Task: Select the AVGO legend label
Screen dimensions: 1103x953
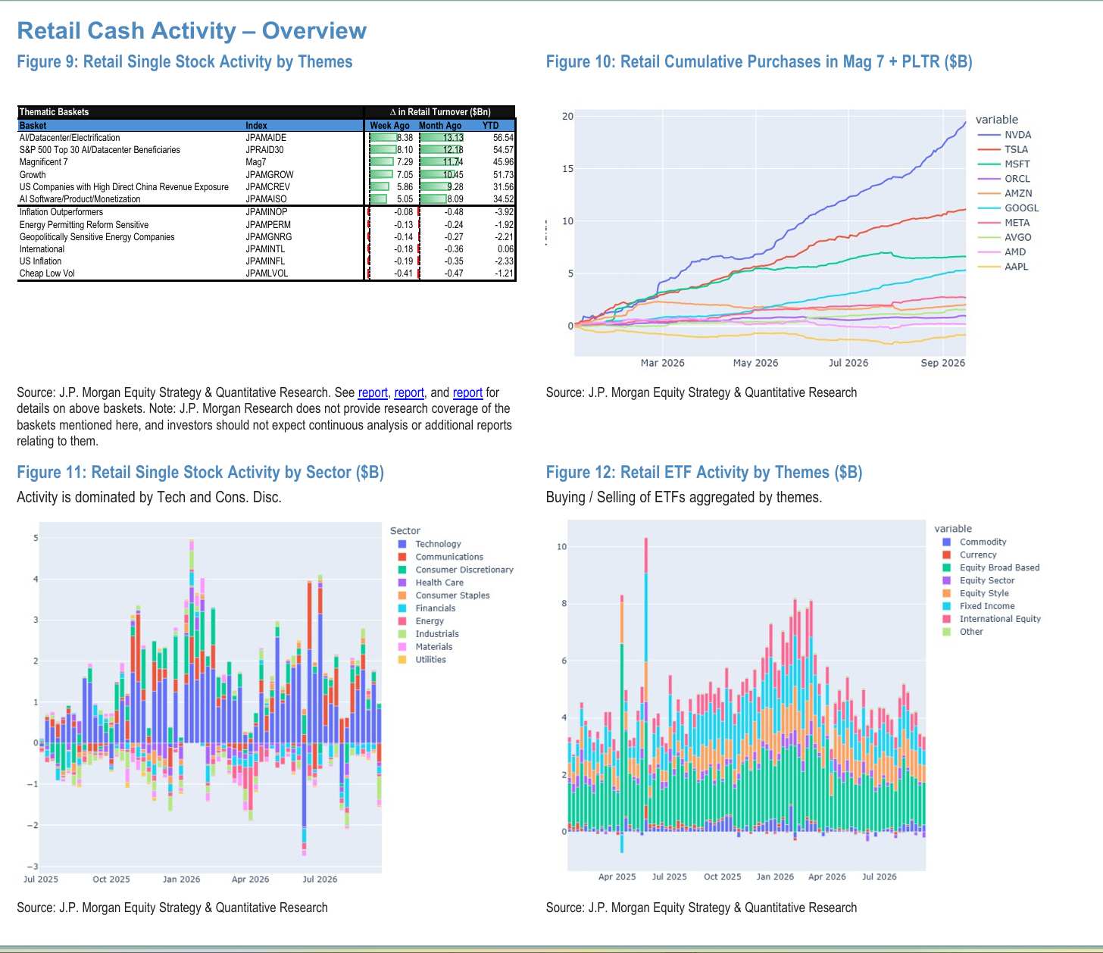Action: click(x=1018, y=237)
